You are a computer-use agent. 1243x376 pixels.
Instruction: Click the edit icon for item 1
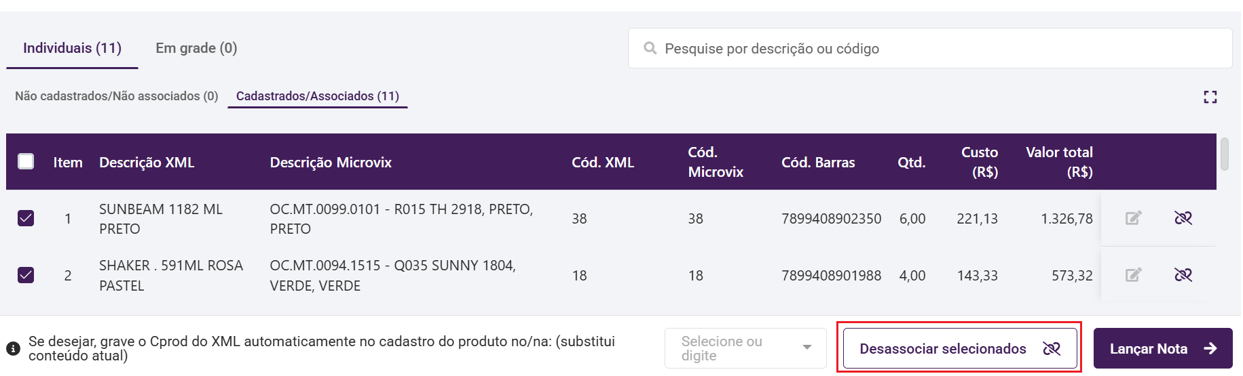1133,218
